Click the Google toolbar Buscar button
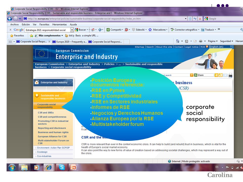Screen dimensions: 243x182 [x=81, y=30]
